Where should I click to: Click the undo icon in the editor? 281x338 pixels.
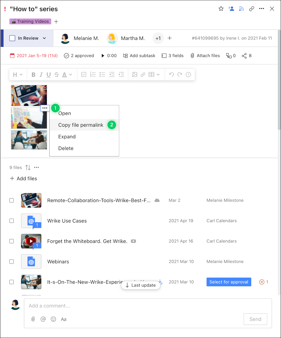171,74
